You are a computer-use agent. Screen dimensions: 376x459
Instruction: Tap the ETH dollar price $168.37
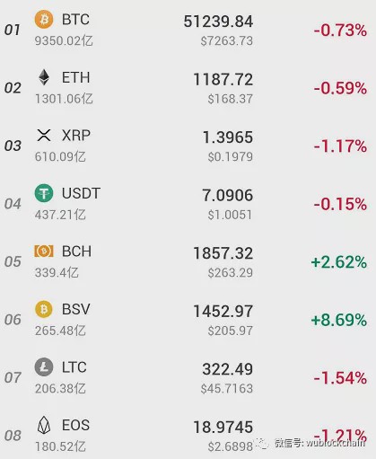(231, 99)
